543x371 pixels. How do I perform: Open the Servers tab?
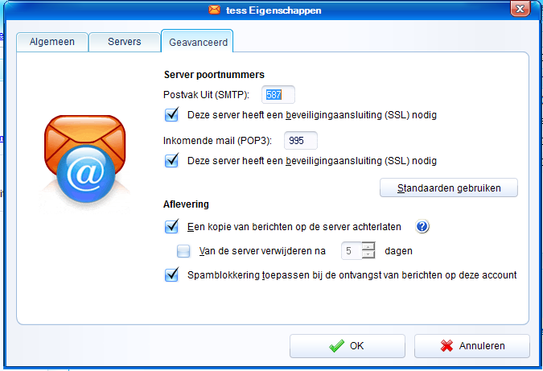click(124, 42)
